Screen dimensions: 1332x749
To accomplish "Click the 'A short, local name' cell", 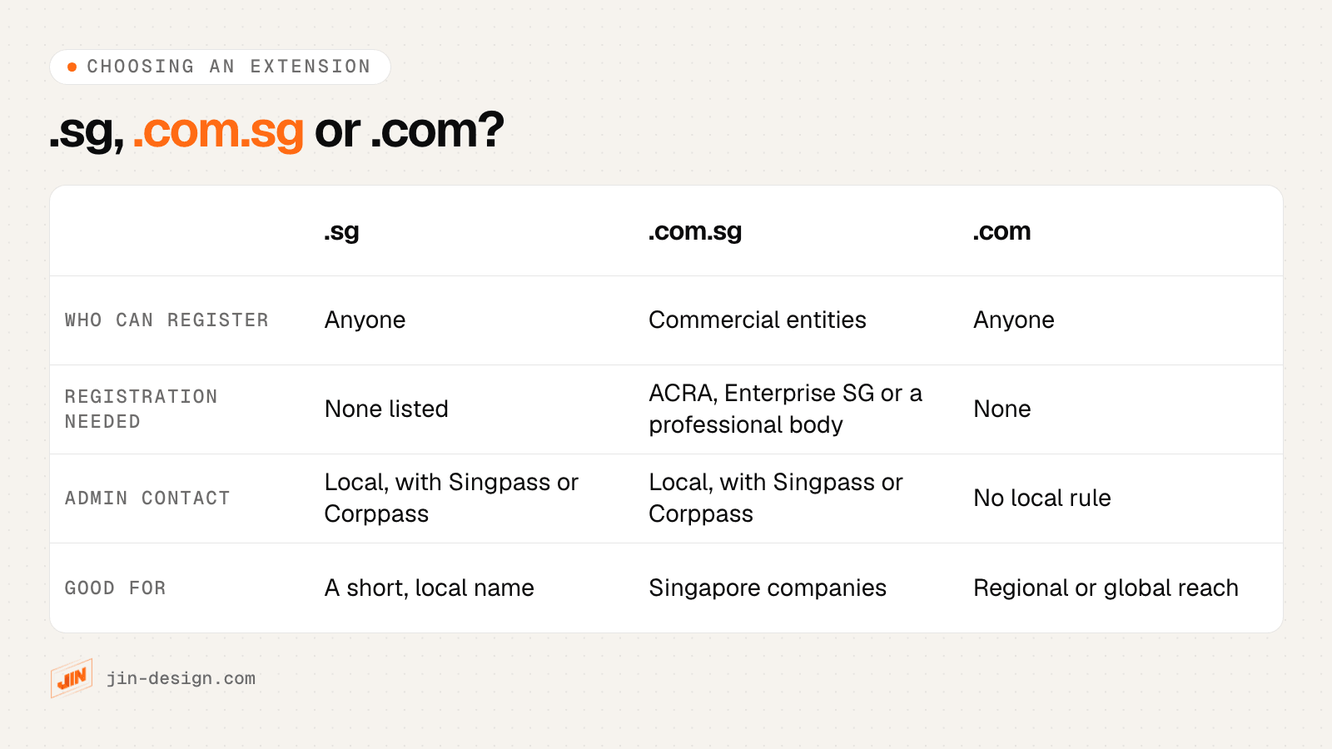I will click(x=430, y=588).
